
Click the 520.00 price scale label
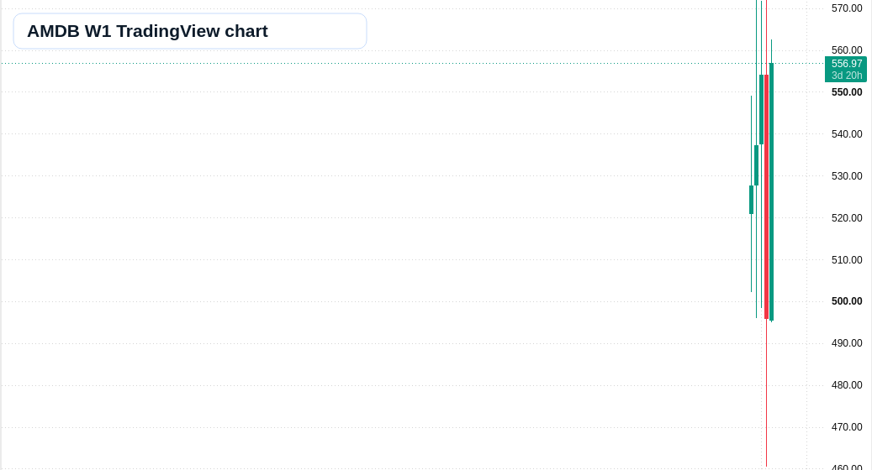point(847,218)
